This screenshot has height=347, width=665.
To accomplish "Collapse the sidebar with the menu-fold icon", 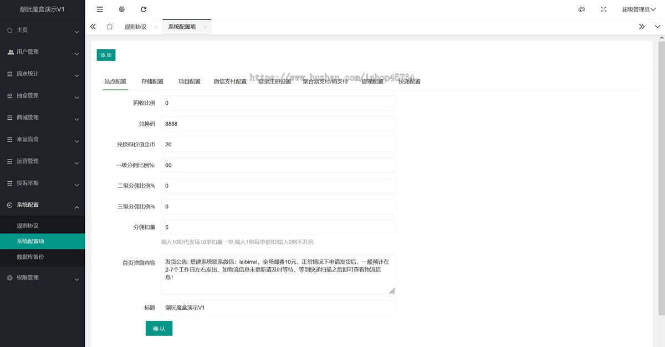I will point(100,9).
